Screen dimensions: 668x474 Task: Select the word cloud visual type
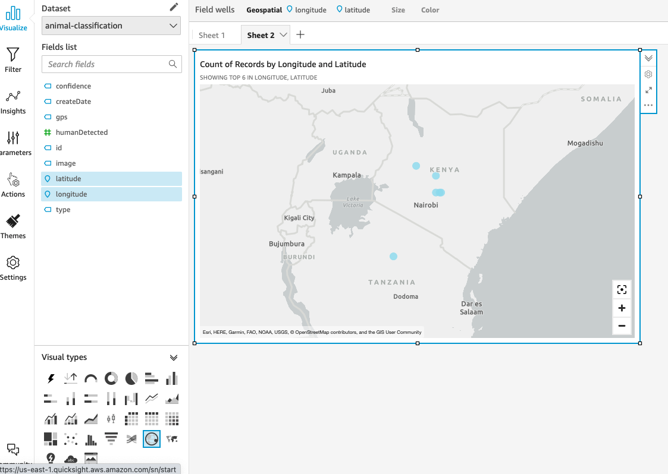[71, 459]
